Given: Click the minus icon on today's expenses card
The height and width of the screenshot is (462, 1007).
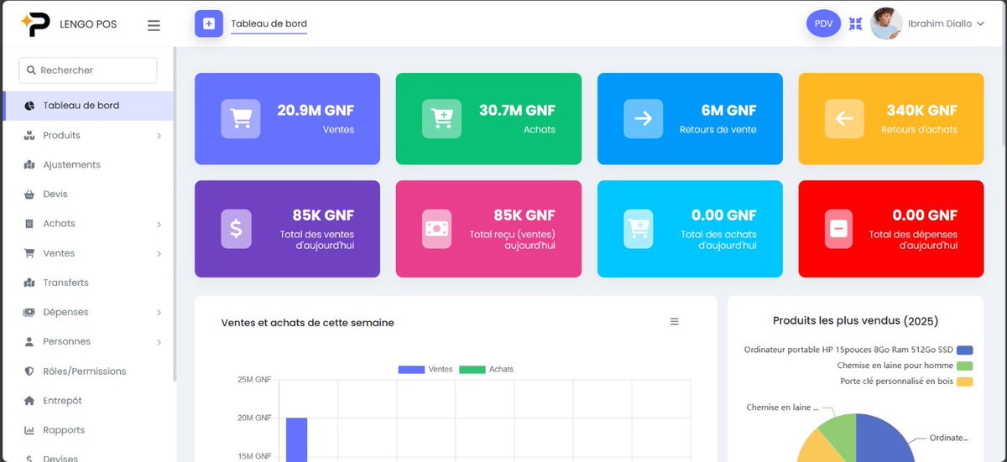Looking at the screenshot, I should click(839, 229).
